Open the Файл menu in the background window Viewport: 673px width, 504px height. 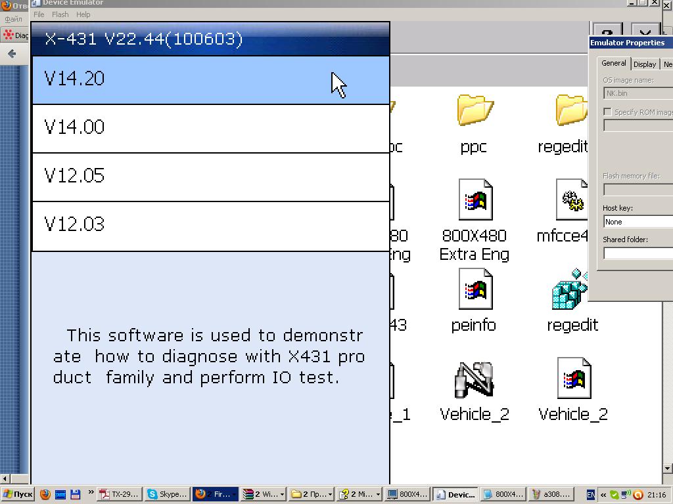13,19
